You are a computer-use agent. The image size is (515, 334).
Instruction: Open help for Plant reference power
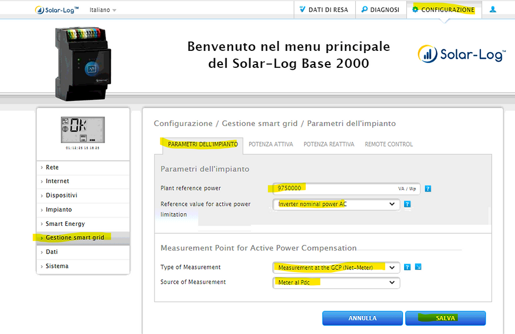click(x=428, y=189)
